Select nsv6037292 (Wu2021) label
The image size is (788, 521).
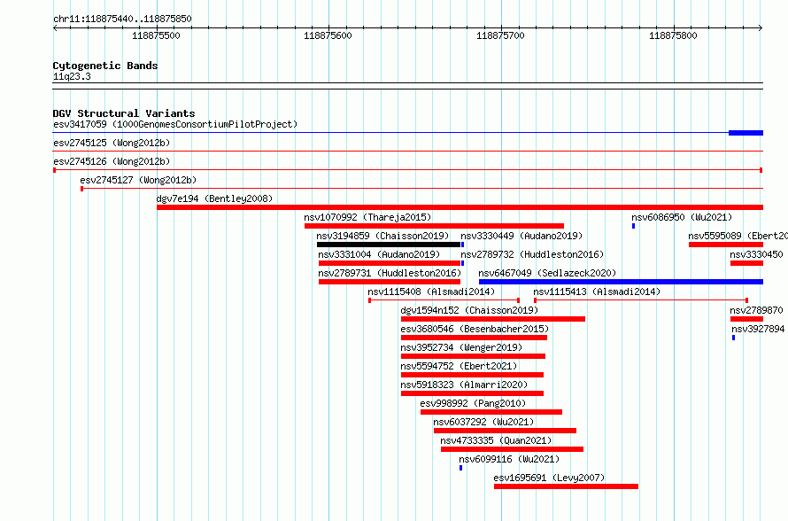pos(483,422)
